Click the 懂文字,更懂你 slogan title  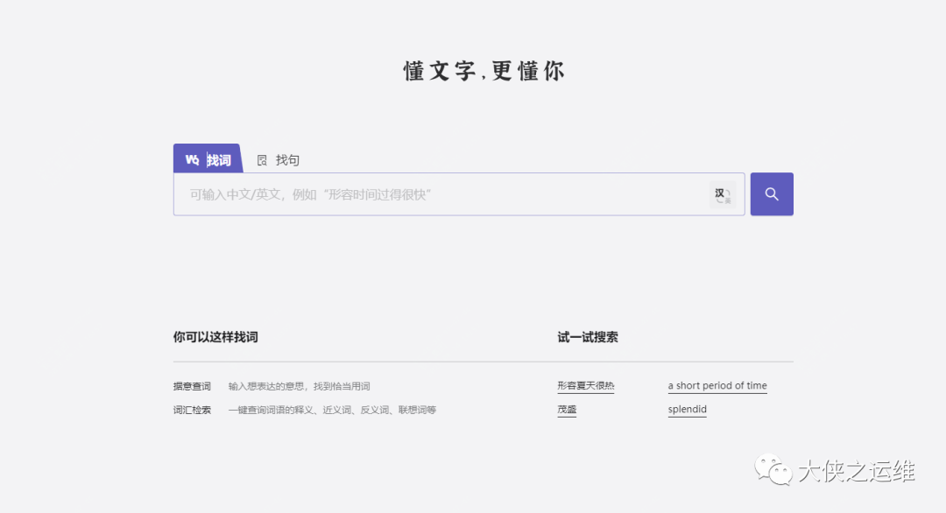coord(484,71)
